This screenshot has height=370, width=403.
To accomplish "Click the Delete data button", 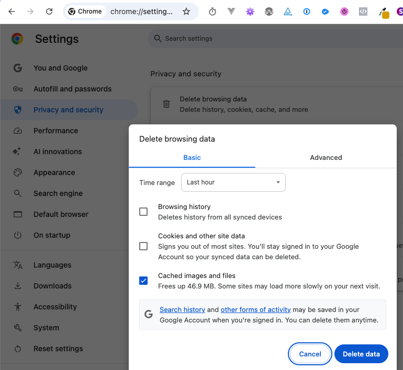I will 361,354.
